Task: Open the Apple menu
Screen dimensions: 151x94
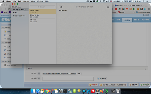Action: tap(3, 1)
